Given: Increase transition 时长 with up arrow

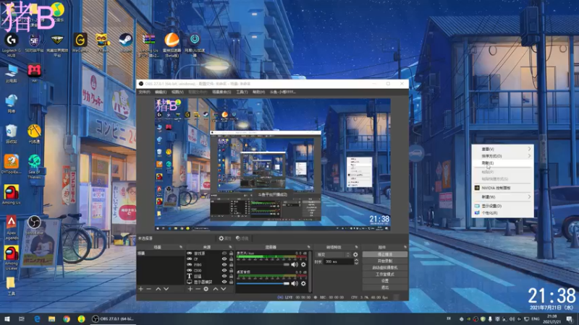Looking at the screenshot, I should [356, 260].
